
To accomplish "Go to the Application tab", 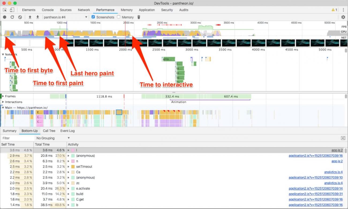I will pyautogui.click(x=147, y=10).
